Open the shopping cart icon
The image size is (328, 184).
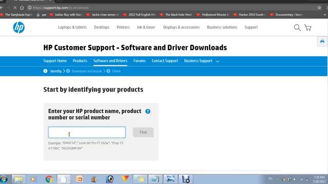tap(307, 28)
